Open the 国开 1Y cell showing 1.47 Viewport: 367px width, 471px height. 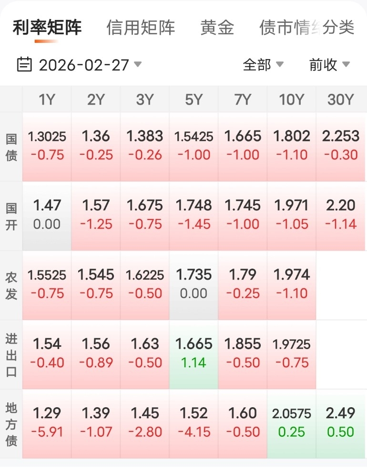pyautogui.click(x=47, y=216)
